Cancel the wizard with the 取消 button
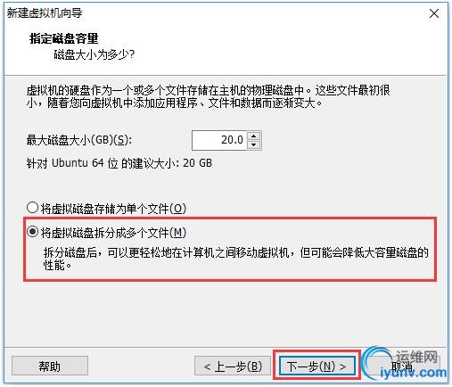Image resolution: width=452 pixels, height=387 pixels. tap(402, 366)
